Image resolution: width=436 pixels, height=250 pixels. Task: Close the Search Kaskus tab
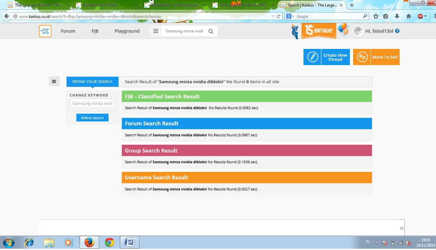coord(341,5)
